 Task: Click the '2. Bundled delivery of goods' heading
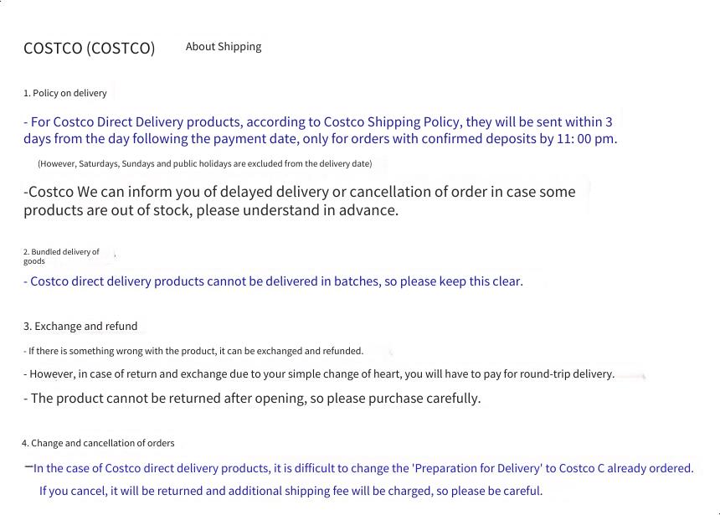tap(61, 256)
